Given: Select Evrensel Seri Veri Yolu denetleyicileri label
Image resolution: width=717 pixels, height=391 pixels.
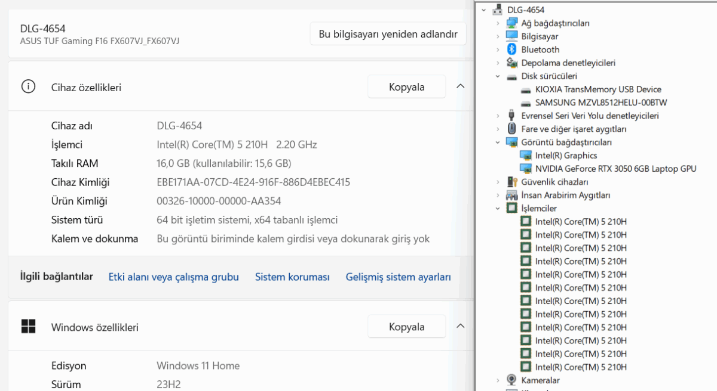Looking at the screenshot, I should click(590, 116).
